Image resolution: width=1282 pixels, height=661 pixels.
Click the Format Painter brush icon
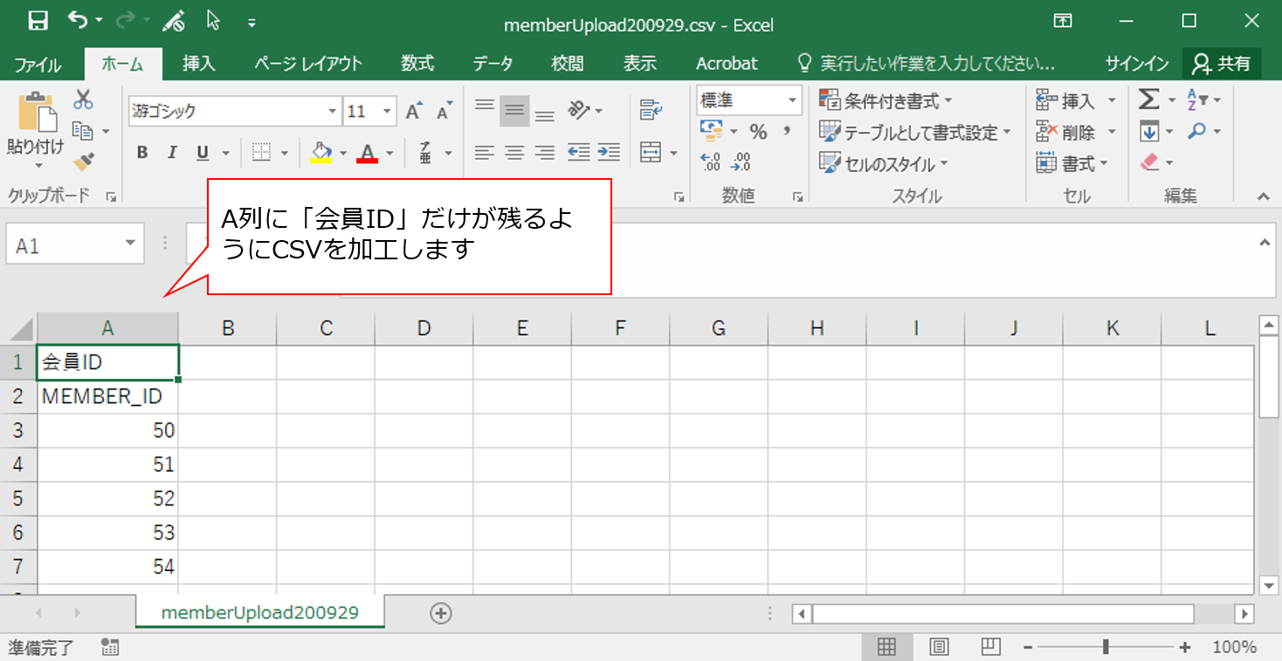tap(83, 162)
